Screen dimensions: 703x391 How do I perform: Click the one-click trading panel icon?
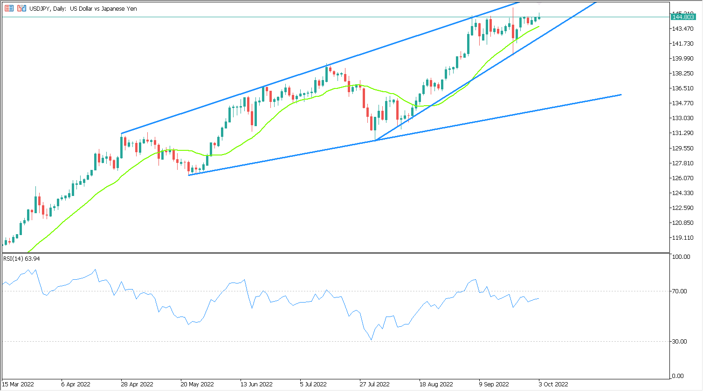(x=9, y=8)
